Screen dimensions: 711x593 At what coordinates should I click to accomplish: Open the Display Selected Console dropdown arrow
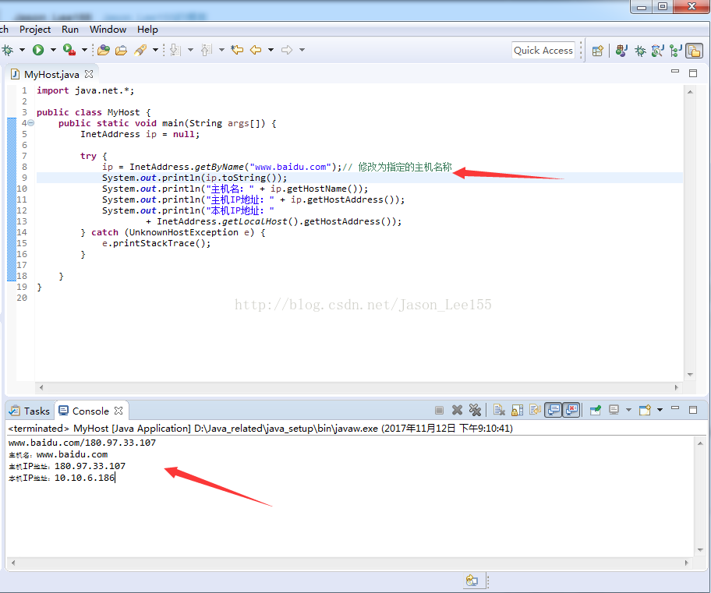(628, 411)
